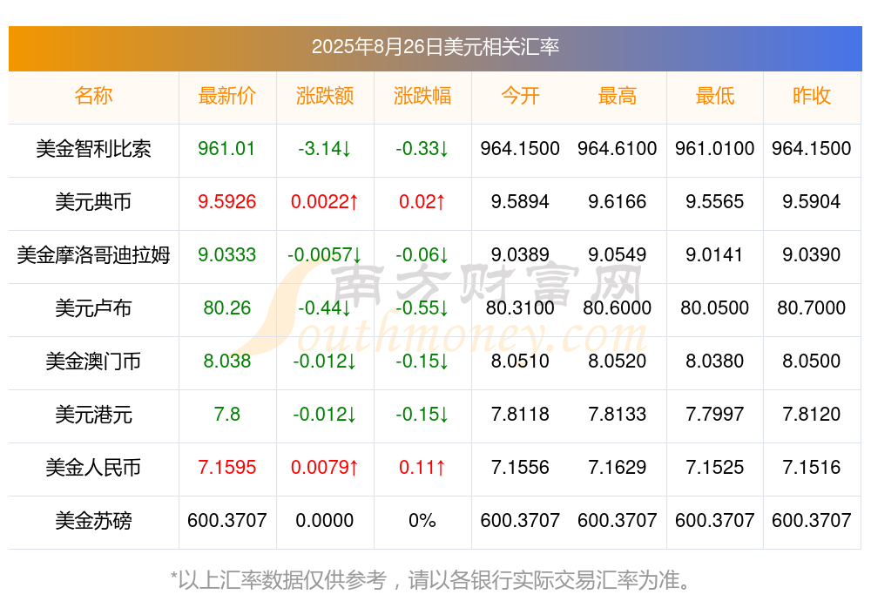Click the 美金人民币 currency name

coord(93,468)
